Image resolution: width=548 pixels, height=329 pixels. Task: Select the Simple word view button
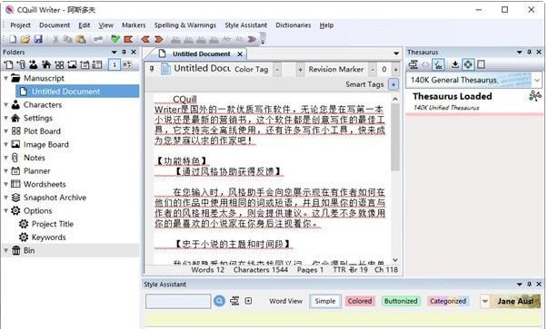[x=324, y=301]
